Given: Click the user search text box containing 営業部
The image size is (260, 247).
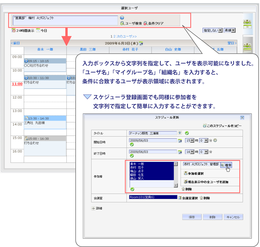Looking at the screenshot, I should 65,20.
